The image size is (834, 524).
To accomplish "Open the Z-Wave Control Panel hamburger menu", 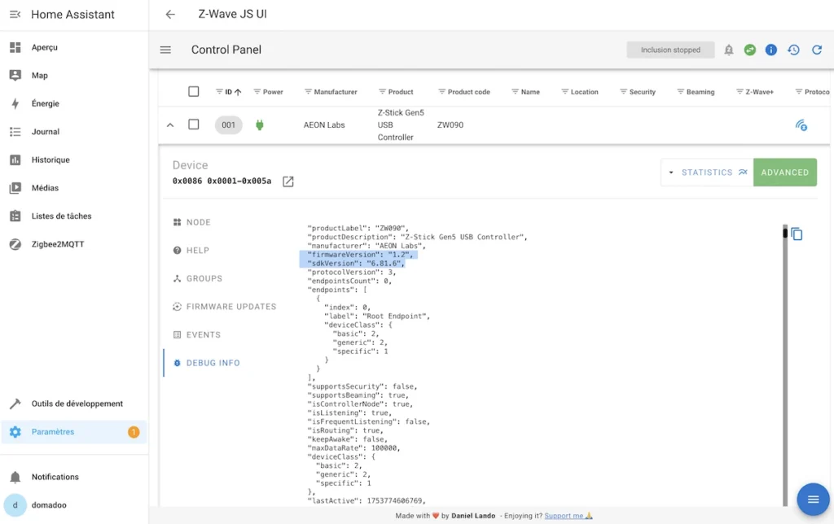I will [165, 50].
